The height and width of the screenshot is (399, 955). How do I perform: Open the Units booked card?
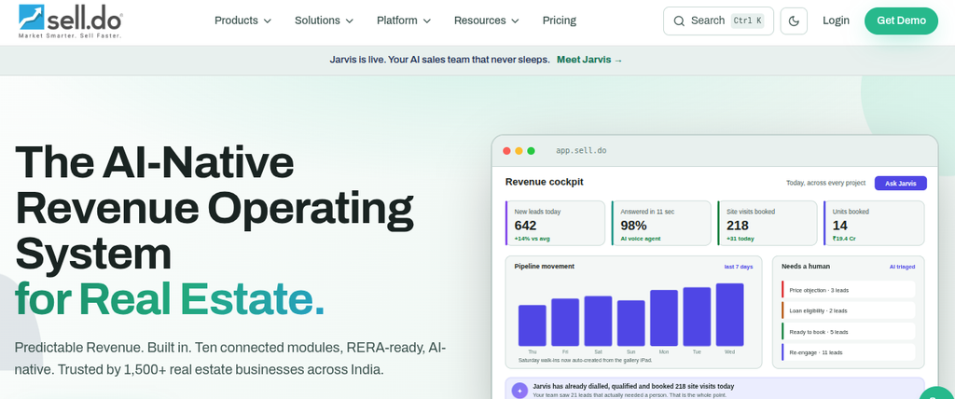(874, 223)
